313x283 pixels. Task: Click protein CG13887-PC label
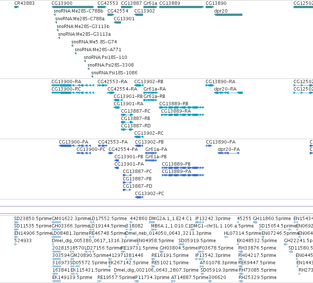coord(137,171)
